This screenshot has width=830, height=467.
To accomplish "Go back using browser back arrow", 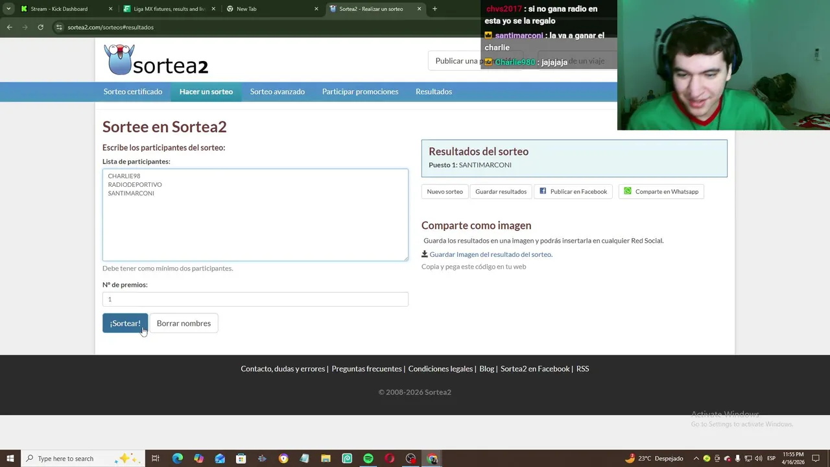I will click(x=9, y=27).
